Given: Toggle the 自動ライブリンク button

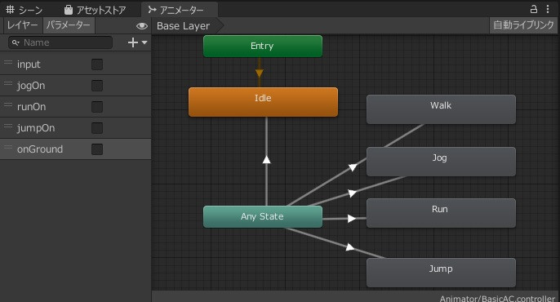Looking at the screenshot, I should tap(523, 25).
